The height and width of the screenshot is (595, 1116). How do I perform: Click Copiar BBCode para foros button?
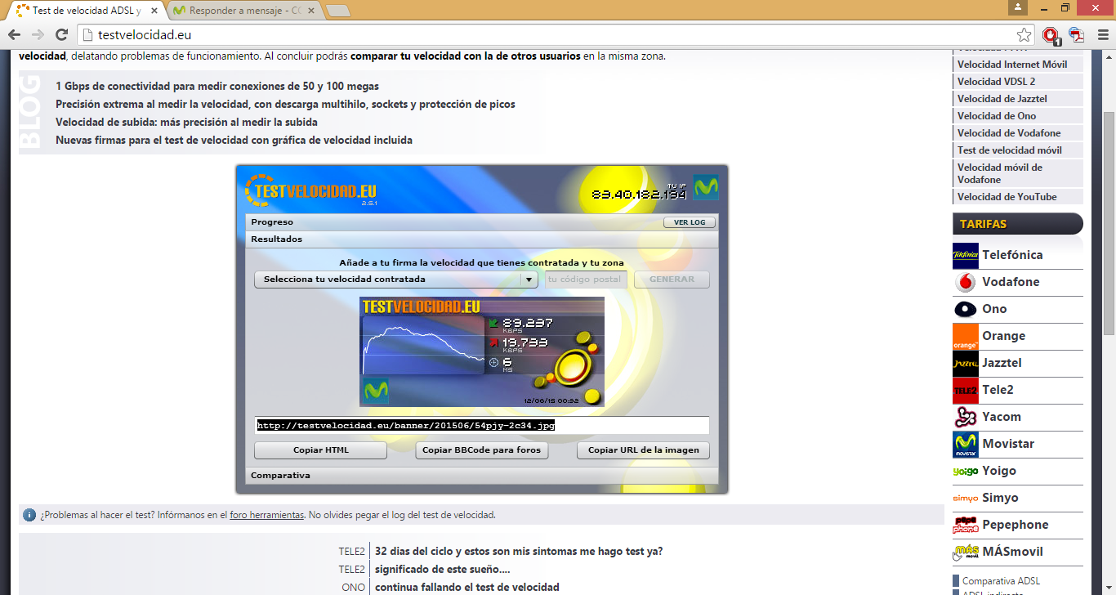click(482, 450)
